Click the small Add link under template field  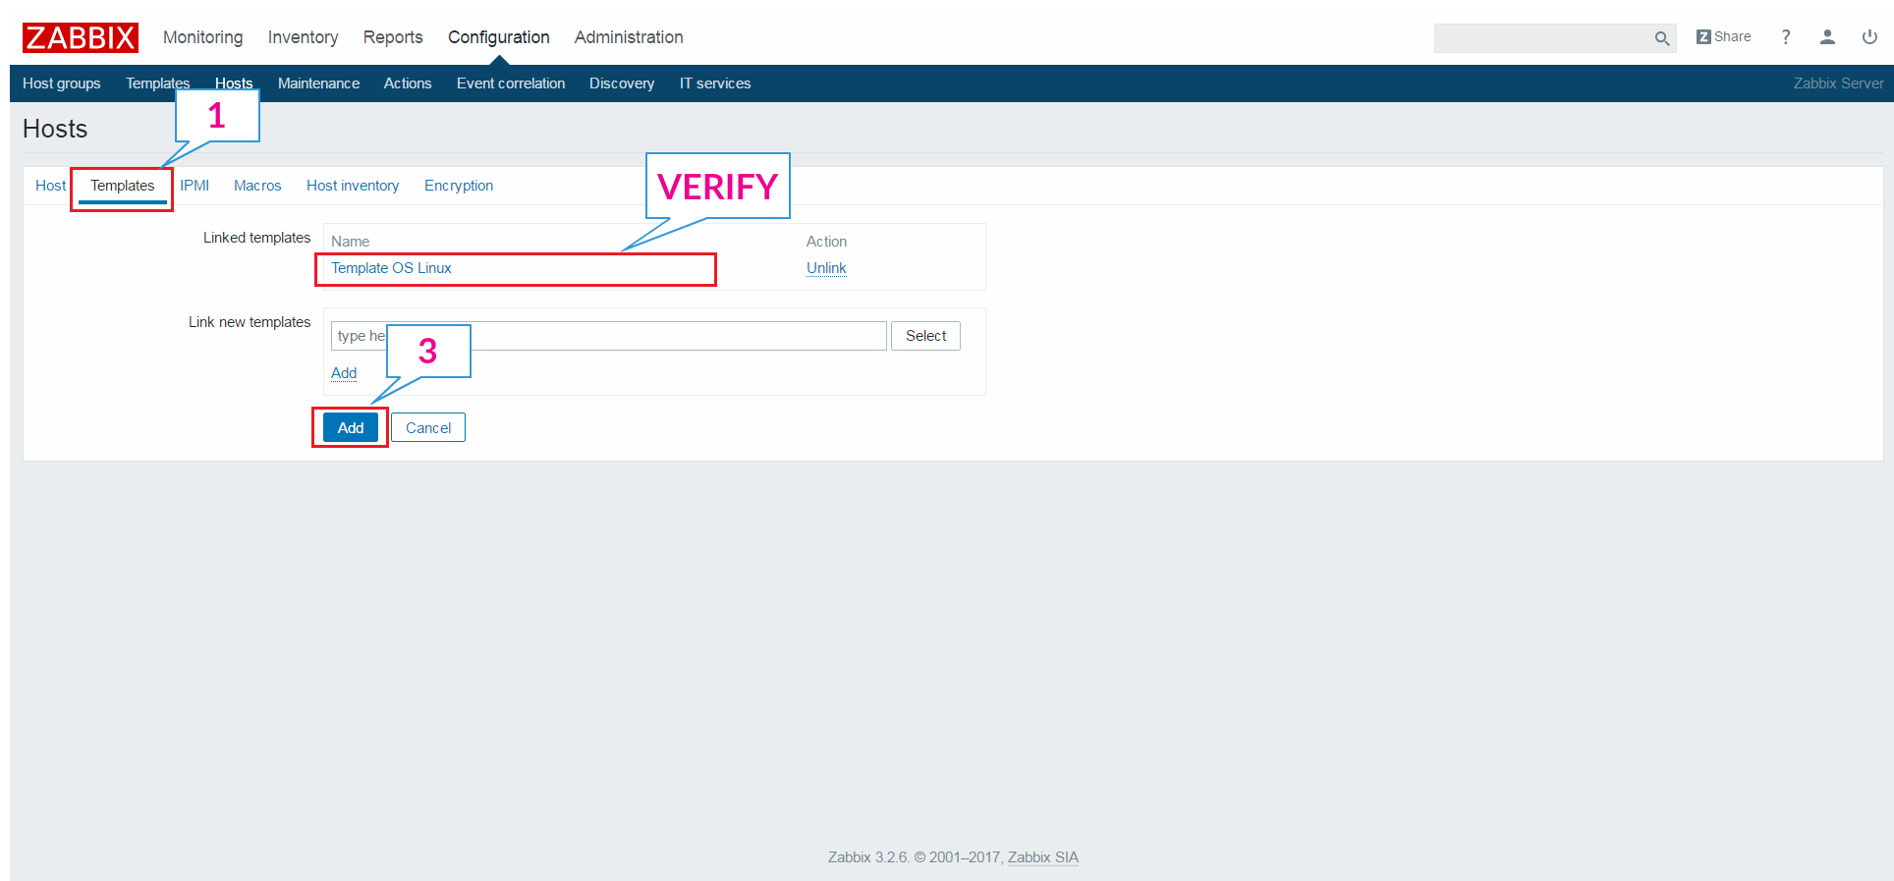[x=344, y=373]
